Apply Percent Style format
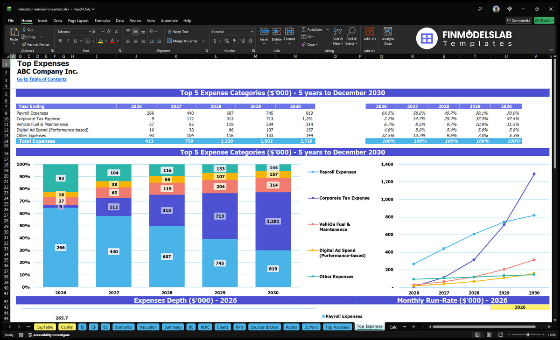The height and width of the screenshot is (340, 560). click(227, 41)
